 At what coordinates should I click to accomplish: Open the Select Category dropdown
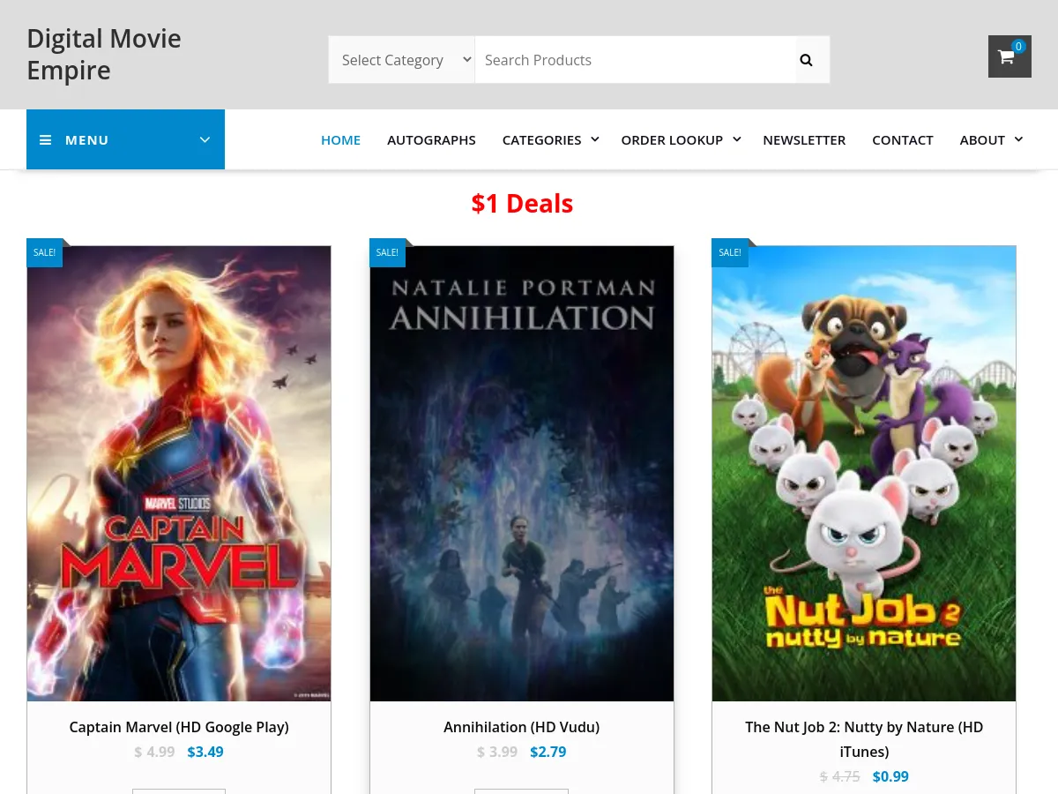tap(401, 59)
